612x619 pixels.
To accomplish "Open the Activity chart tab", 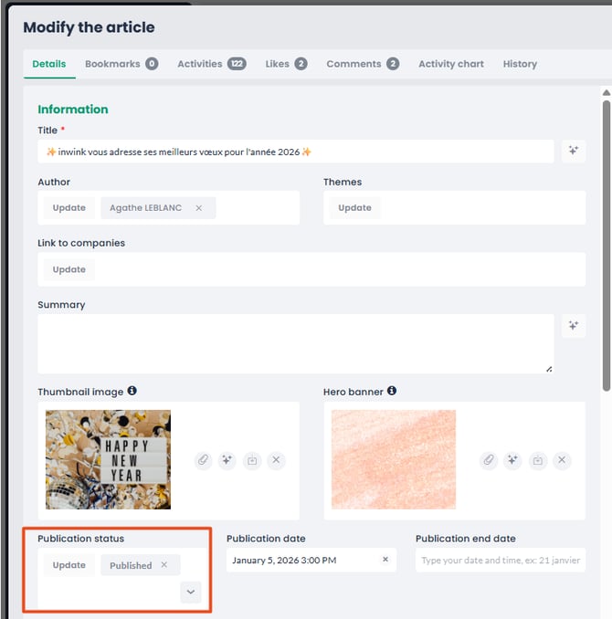I will (x=450, y=64).
